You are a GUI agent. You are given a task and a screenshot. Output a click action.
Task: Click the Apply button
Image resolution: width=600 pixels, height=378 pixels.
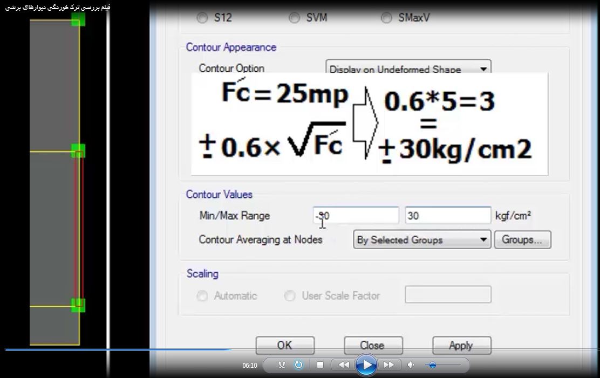click(x=461, y=346)
